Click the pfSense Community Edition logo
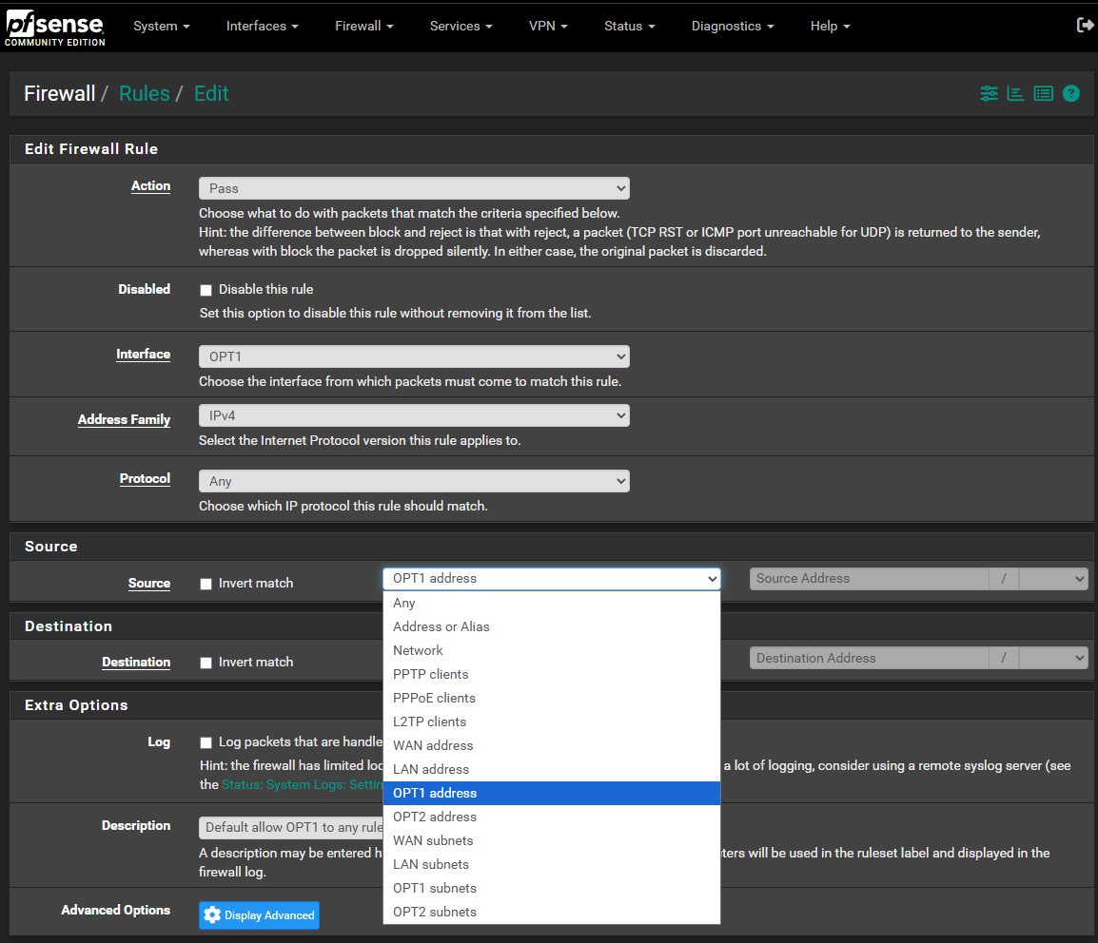This screenshot has height=943, width=1098. tap(54, 27)
